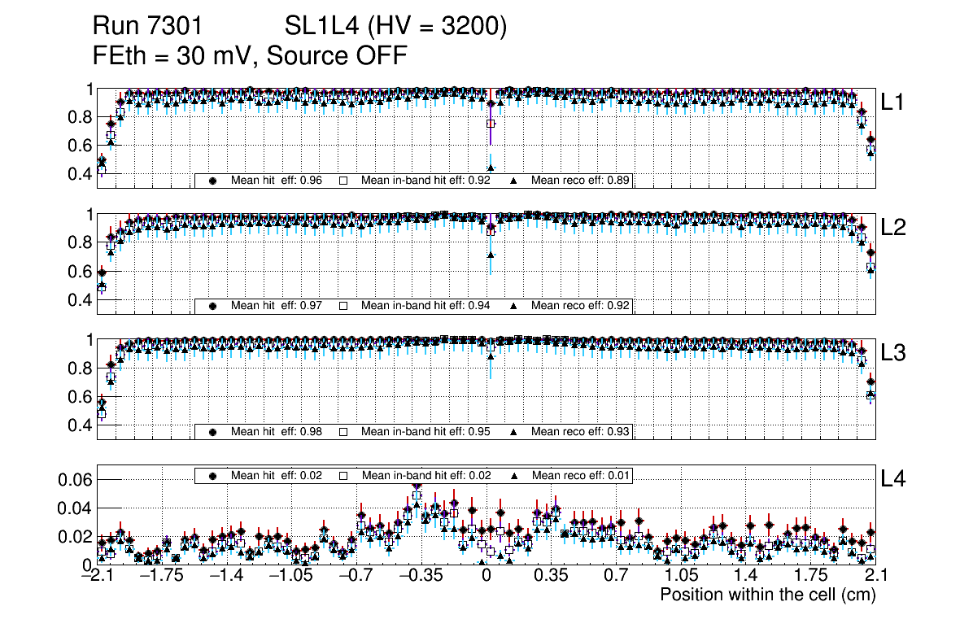Select the filled circle legend marker in L2 panel
The width and height of the screenshot is (973, 628).
213,306
